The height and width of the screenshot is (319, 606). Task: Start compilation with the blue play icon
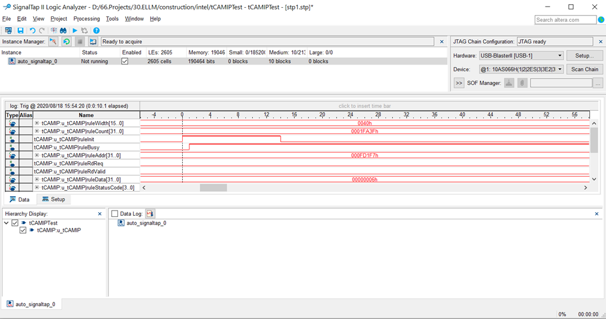75,30
